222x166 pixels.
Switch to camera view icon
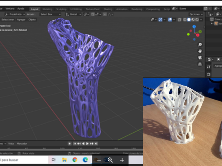click(x=200, y=58)
